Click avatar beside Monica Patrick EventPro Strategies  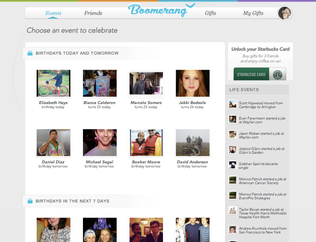[233, 195]
